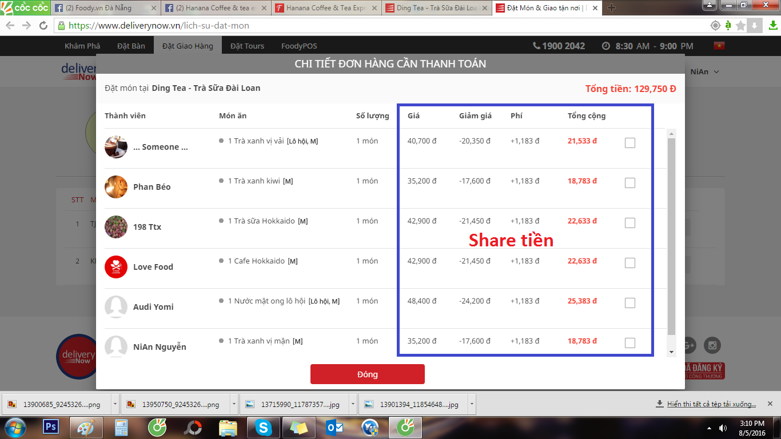Click the location target icon in address bar
The width and height of the screenshot is (781, 439).
point(715,26)
